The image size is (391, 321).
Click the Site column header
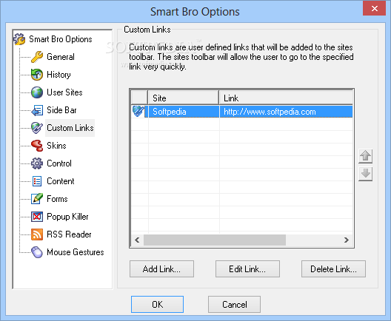184,98
